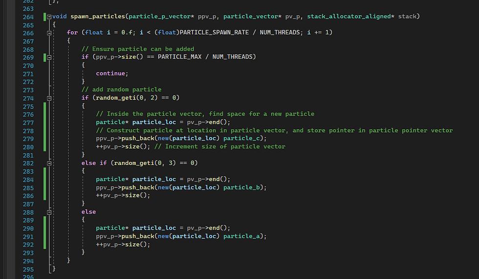This screenshot has width=479, height=279.
Task: Click particle_c on line 279
Action: click(x=241, y=138)
